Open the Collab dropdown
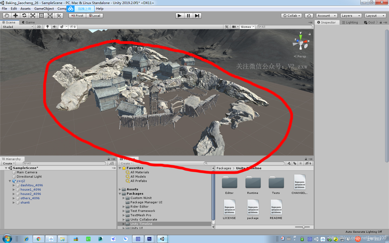 click(291, 16)
